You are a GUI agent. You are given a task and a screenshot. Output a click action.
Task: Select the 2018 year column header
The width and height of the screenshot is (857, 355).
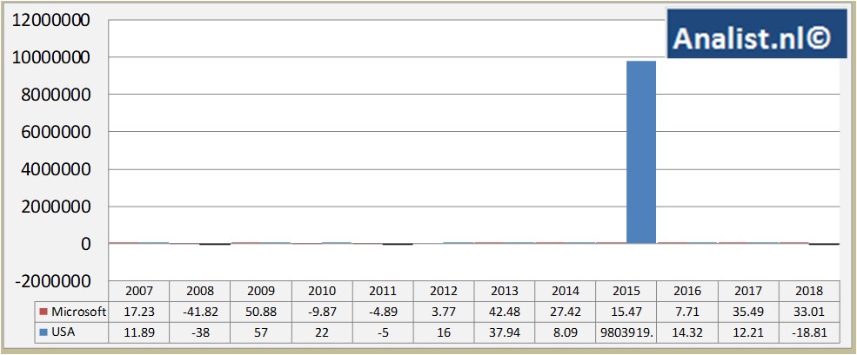(809, 292)
